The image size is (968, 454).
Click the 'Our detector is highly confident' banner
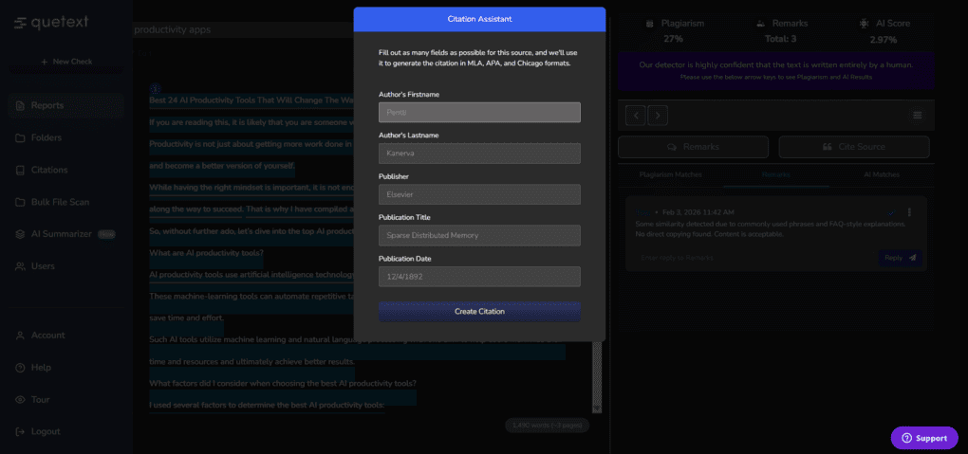click(776, 71)
